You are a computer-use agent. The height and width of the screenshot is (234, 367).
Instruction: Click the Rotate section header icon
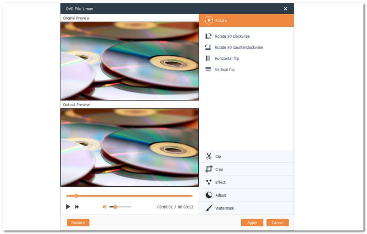[x=208, y=20]
